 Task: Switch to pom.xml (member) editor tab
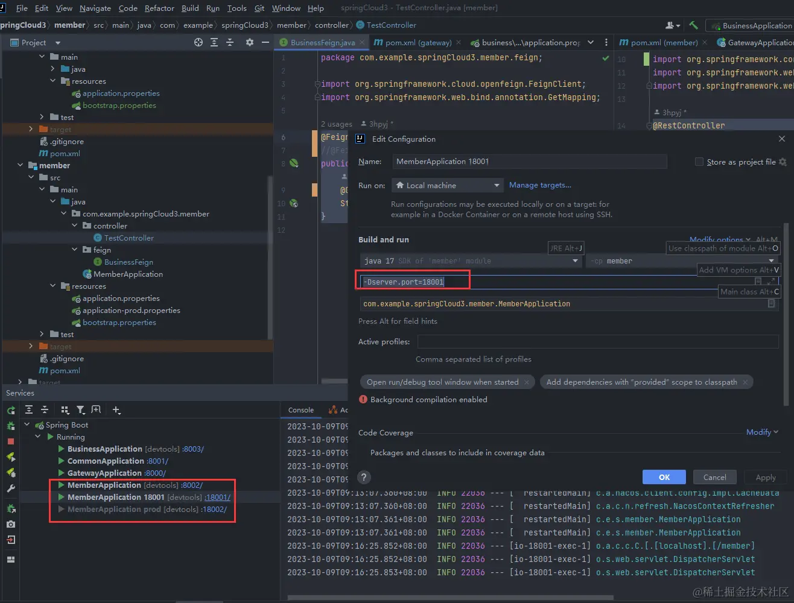(664, 42)
